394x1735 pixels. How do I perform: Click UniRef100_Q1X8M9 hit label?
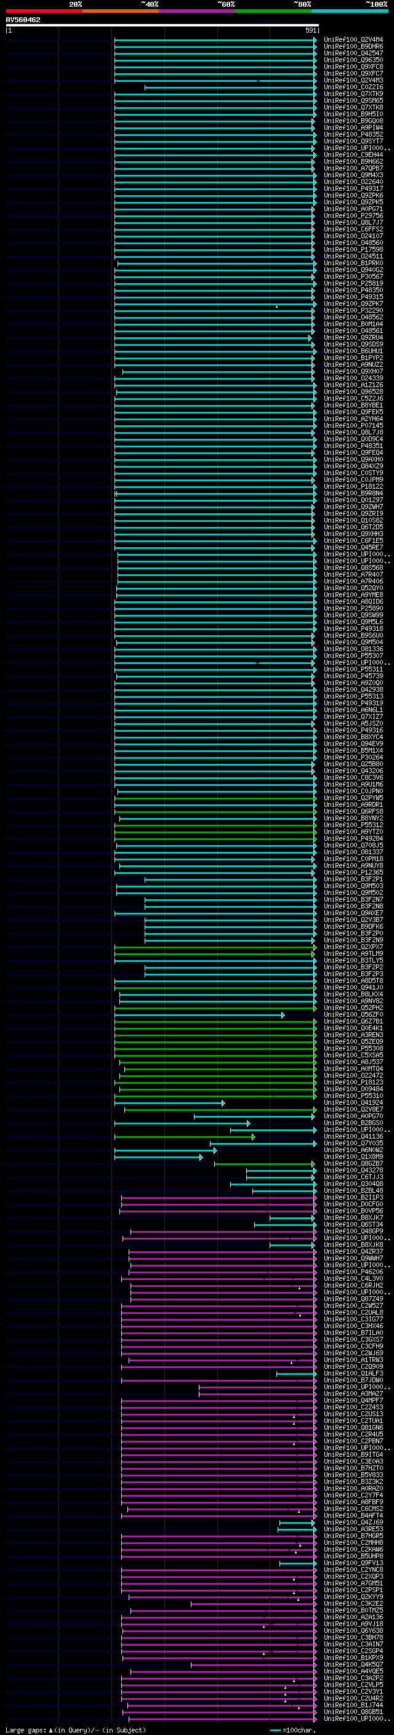coord(353,1156)
